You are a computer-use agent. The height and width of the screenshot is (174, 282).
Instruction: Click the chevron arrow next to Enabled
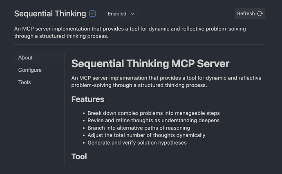click(132, 13)
